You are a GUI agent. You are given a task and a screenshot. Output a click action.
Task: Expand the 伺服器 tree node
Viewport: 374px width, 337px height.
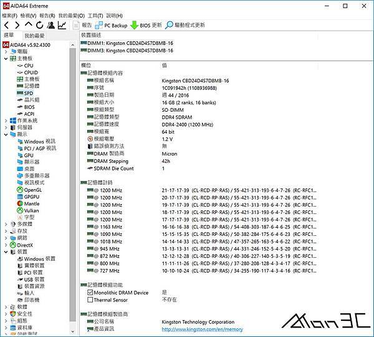[x=6, y=127]
